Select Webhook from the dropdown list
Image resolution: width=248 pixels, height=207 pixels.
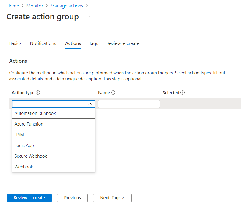[x=54, y=167]
